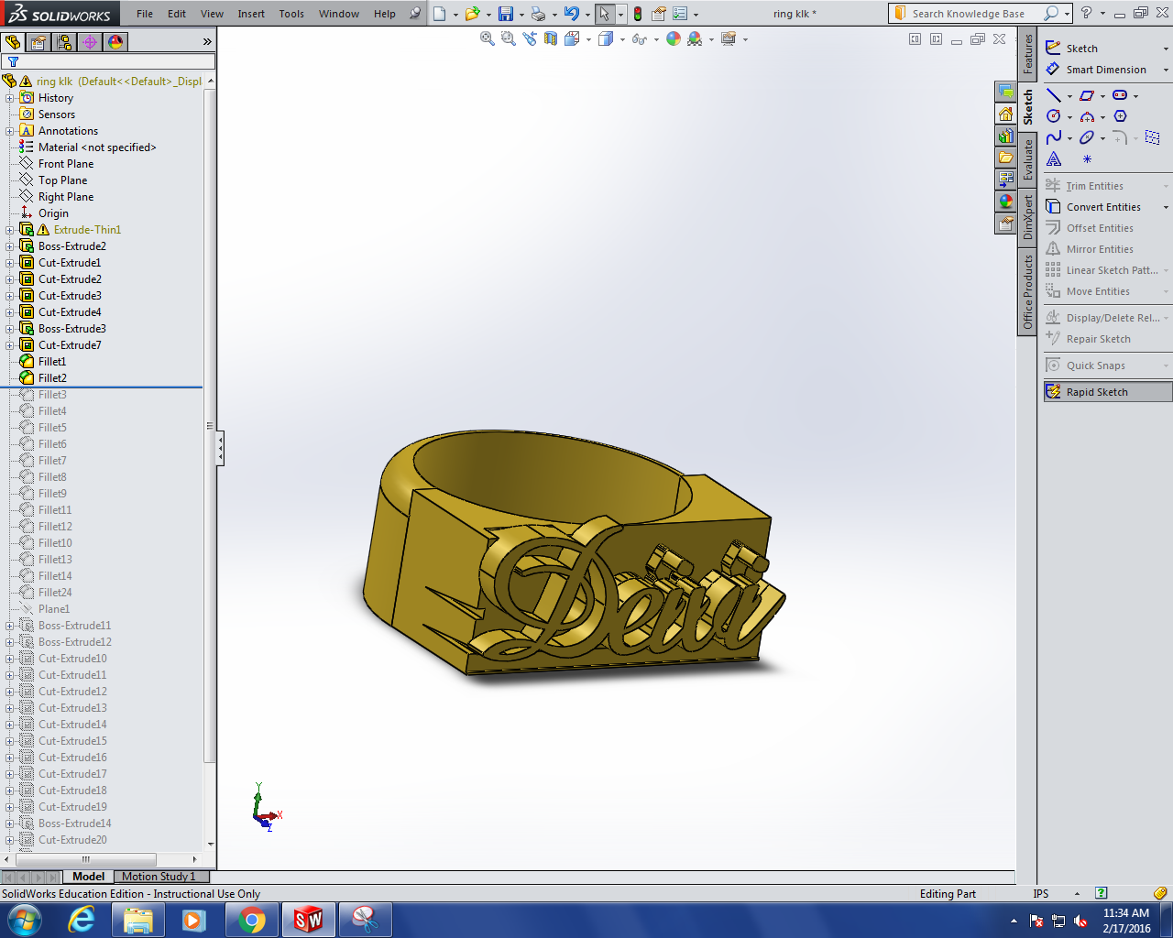Select the Front Plane tree item

66,164
